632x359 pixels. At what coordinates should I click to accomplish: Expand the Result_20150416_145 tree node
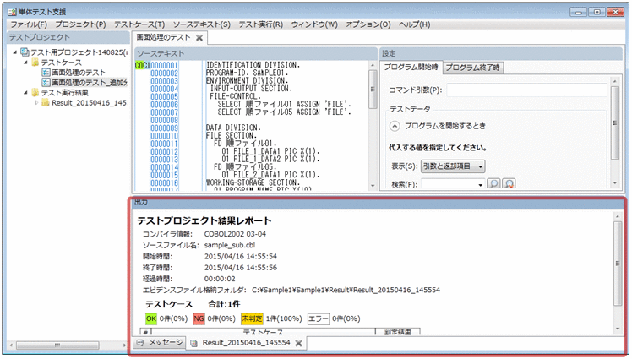click(x=36, y=103)
